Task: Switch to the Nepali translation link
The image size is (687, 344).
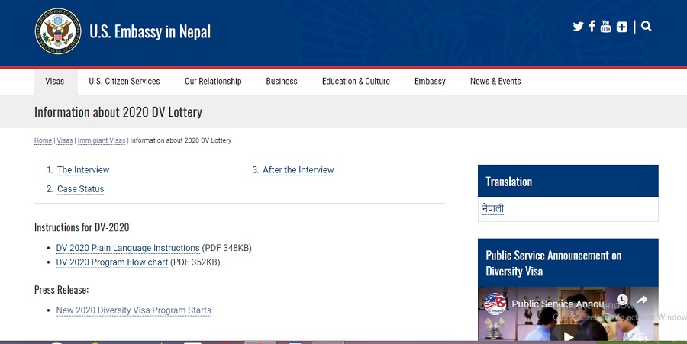Action: tap(493, 209)
